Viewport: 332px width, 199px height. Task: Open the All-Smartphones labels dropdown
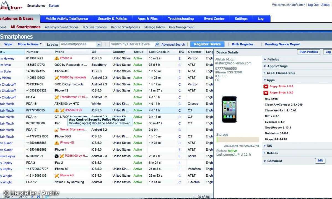click(x=99, y=44)
